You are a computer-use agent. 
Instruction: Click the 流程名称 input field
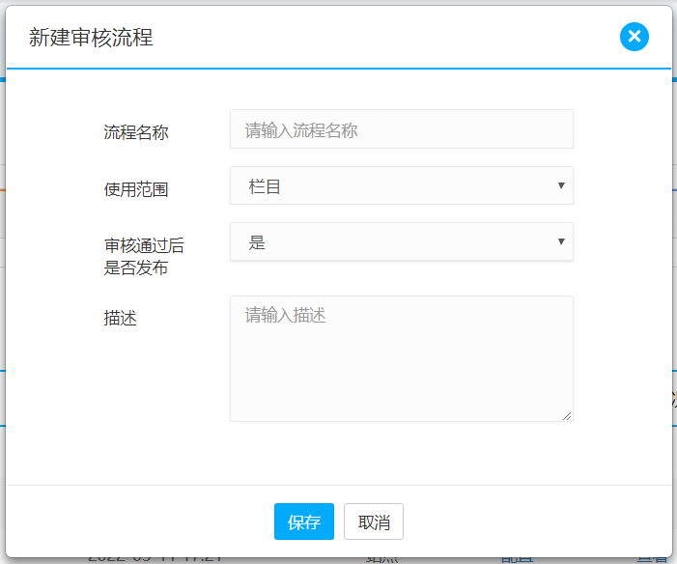[x=401, y=129]
